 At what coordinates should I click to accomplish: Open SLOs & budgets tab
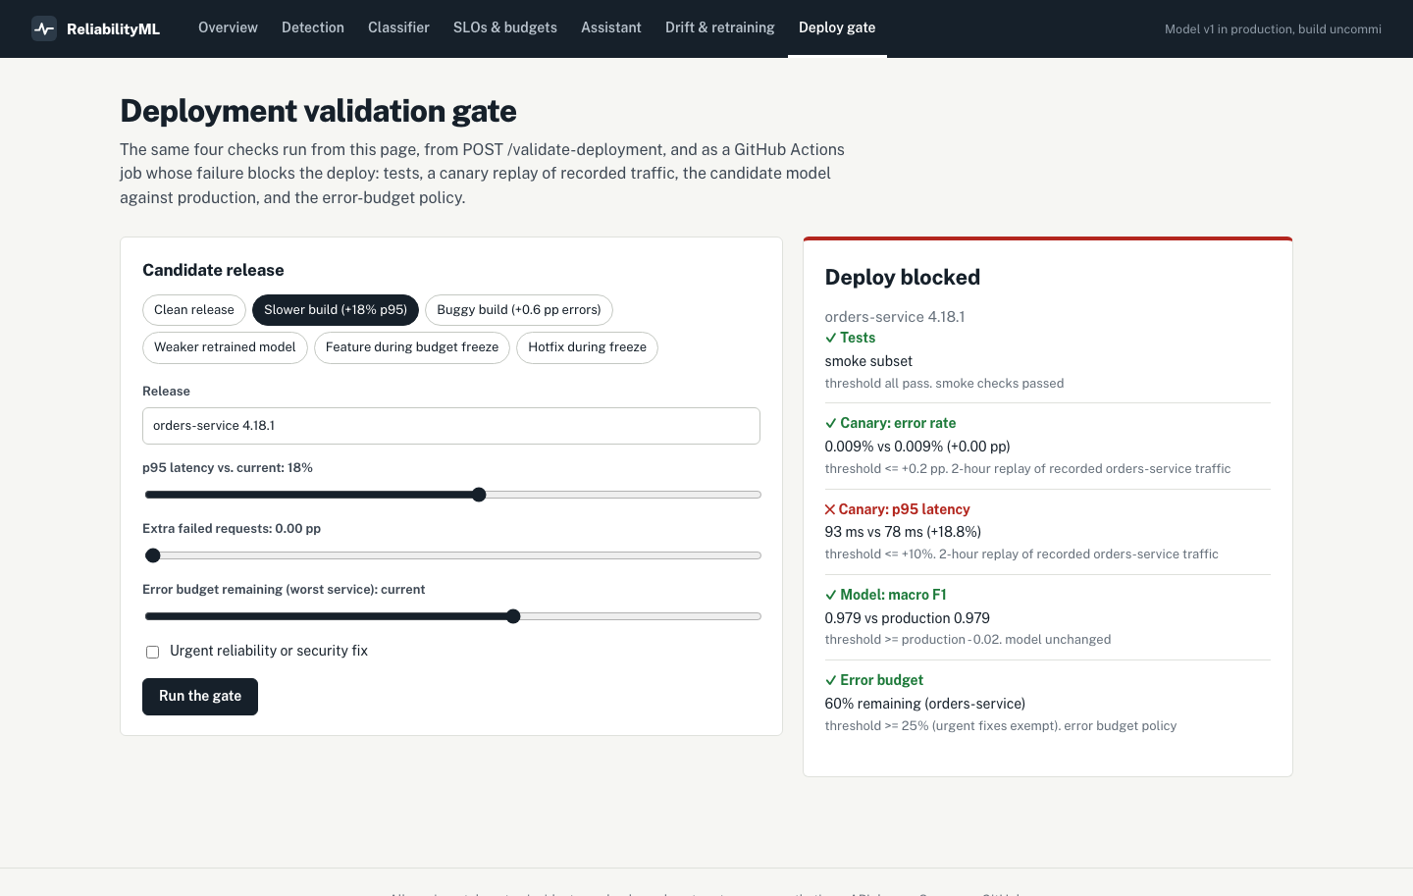pyautogui.click(x=505, y=27)
